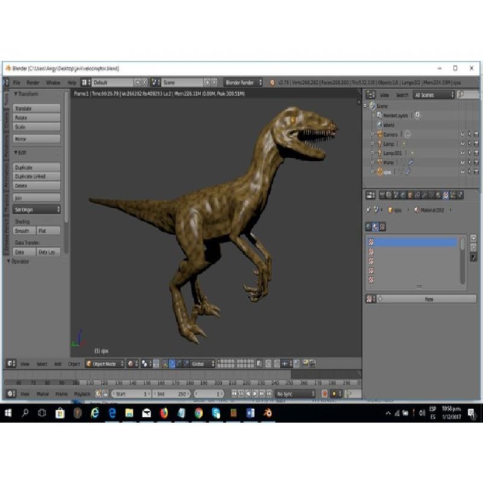Click the Plane object icon in outliner
Image resolution: width=483 pixels, height=483 pixels.
(379, 162)
